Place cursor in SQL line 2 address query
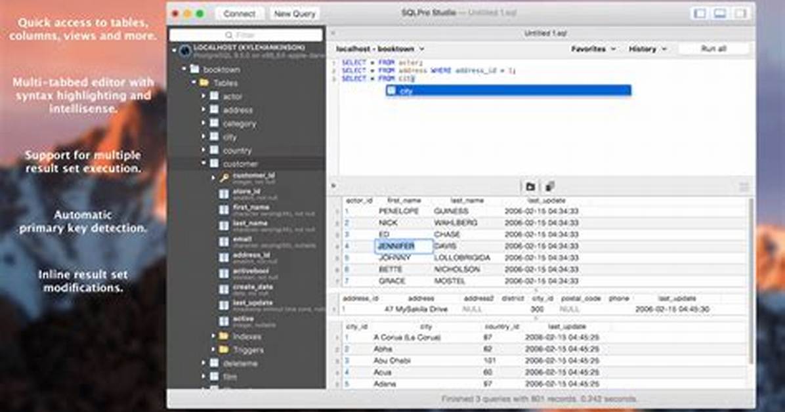The width and height of the screenshot is (785, 412). (x=429, y=71)
